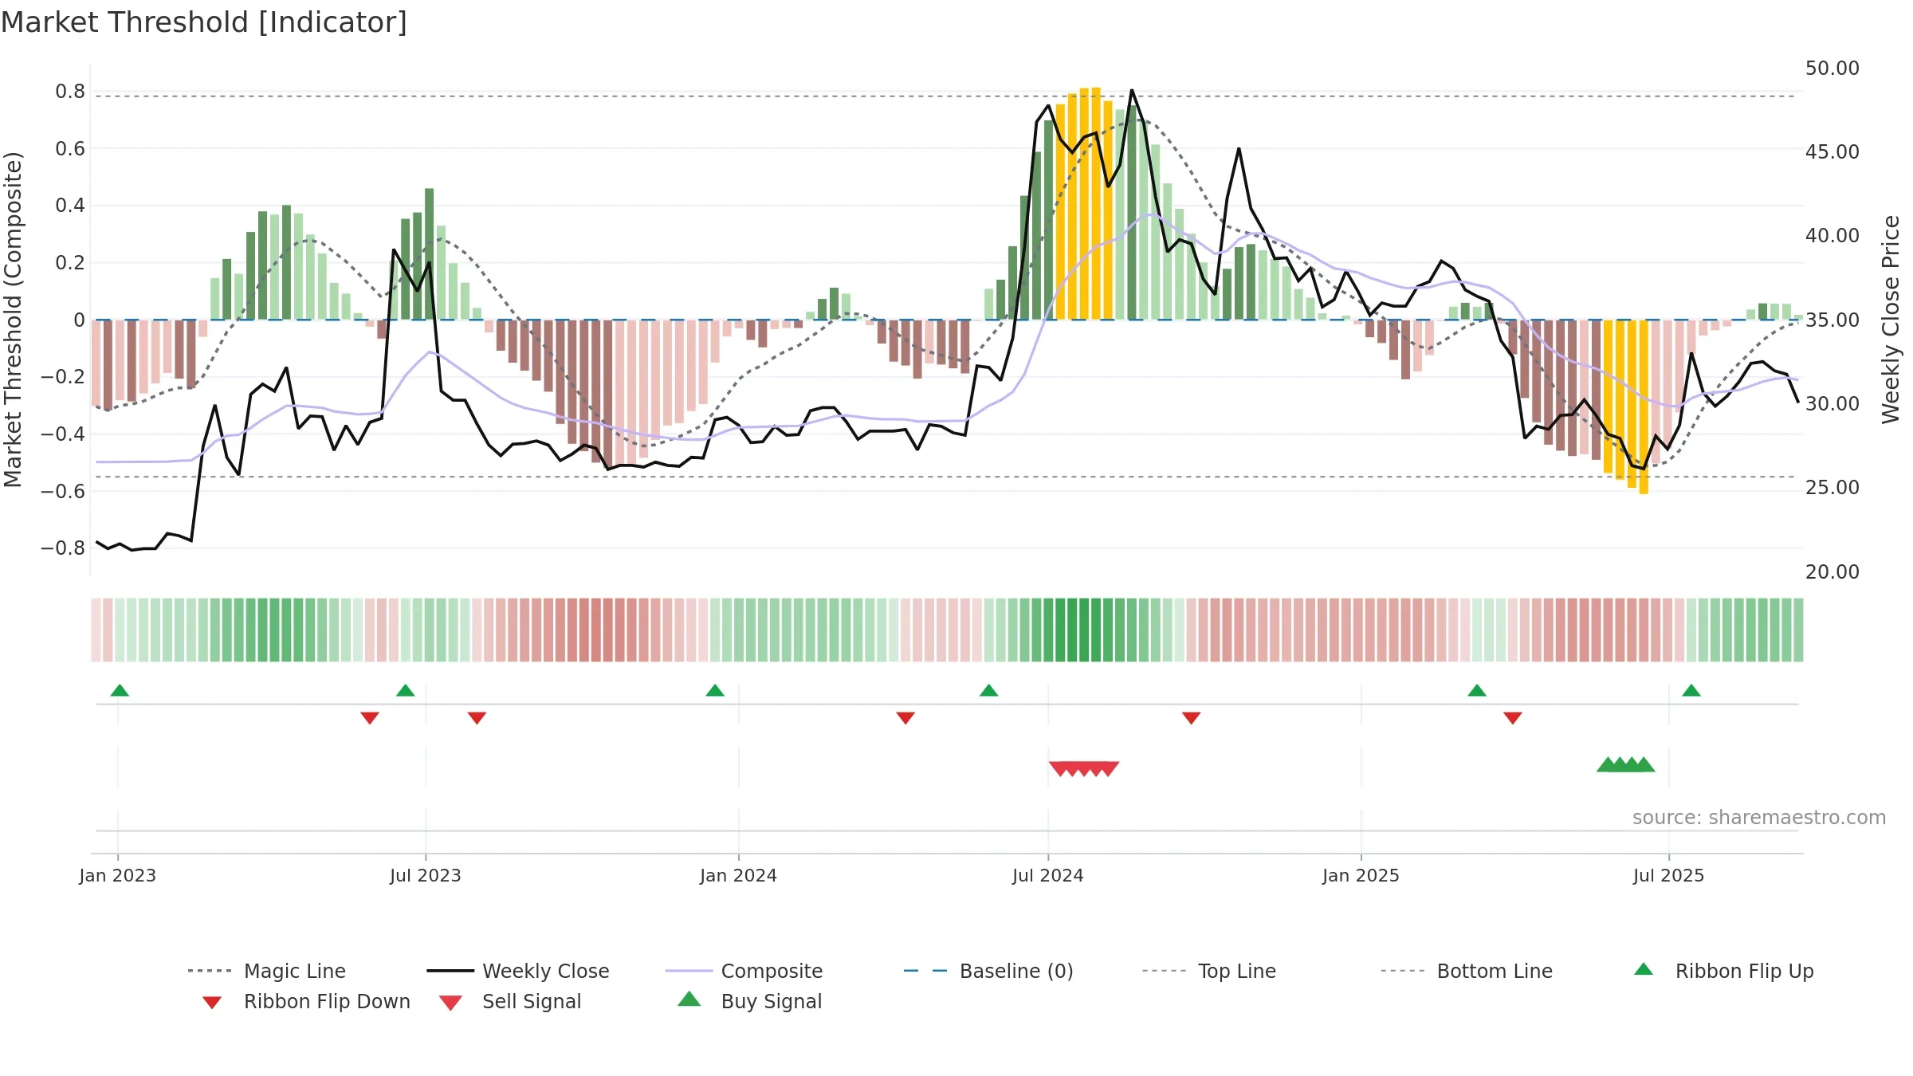Viewport: 1913px width, 1076px height.
Task: Click the Weekly Close Price axis title
Action: point(1891,320)
